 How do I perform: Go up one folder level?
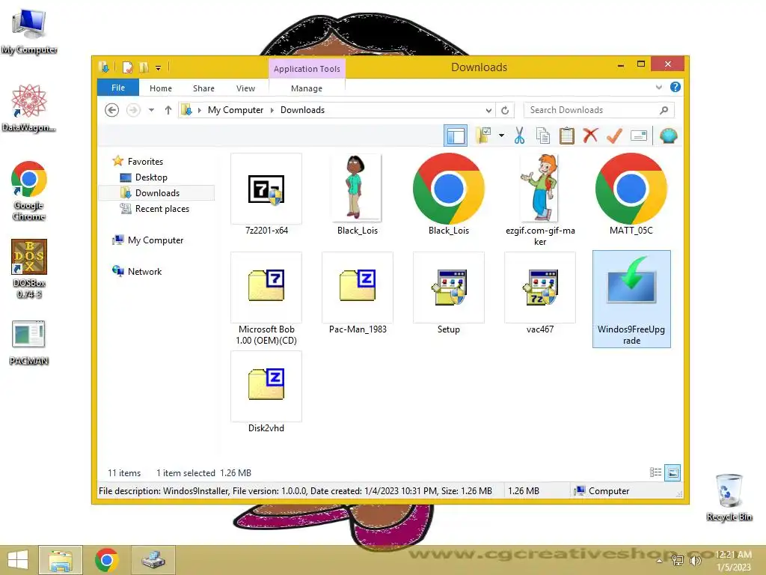168,110
